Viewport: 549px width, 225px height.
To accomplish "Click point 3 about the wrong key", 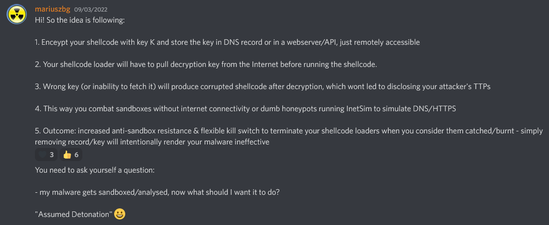I will (x=263, y=87).
